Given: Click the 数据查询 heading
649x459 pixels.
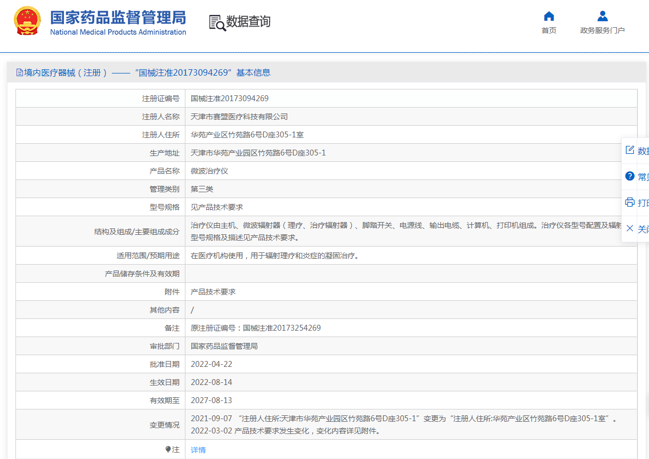Looking at the screenshot, I should (x=248, y=22).
